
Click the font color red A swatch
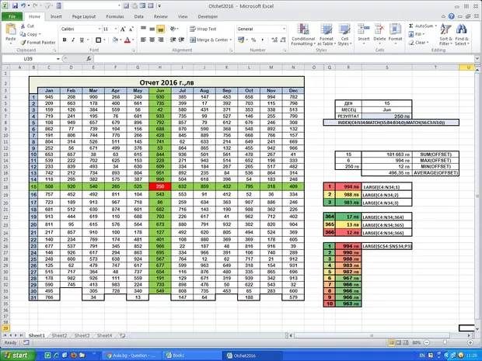[x=125, y=40]
